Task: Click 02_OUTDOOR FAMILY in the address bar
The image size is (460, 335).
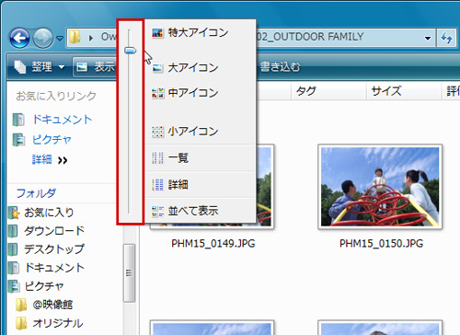Action: click(x=310, y=37)
